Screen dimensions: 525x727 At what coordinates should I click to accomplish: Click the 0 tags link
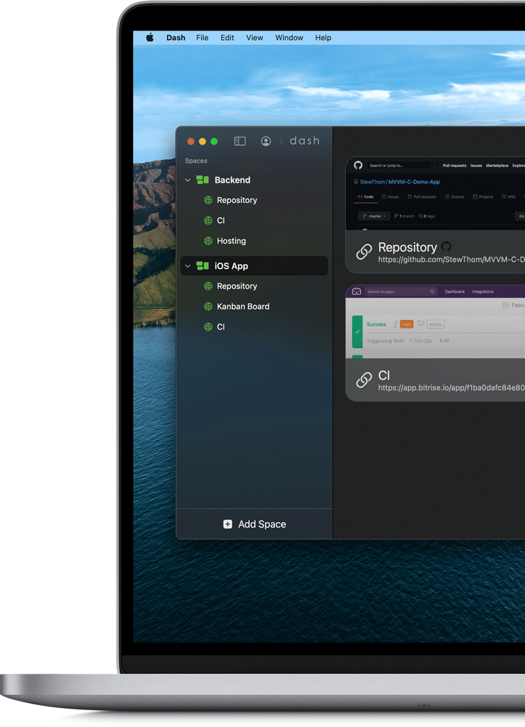tap(427, 216)
